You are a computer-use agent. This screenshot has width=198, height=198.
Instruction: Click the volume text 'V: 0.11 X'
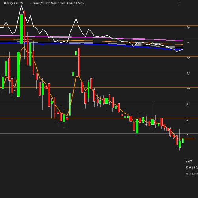coord(192,168)
